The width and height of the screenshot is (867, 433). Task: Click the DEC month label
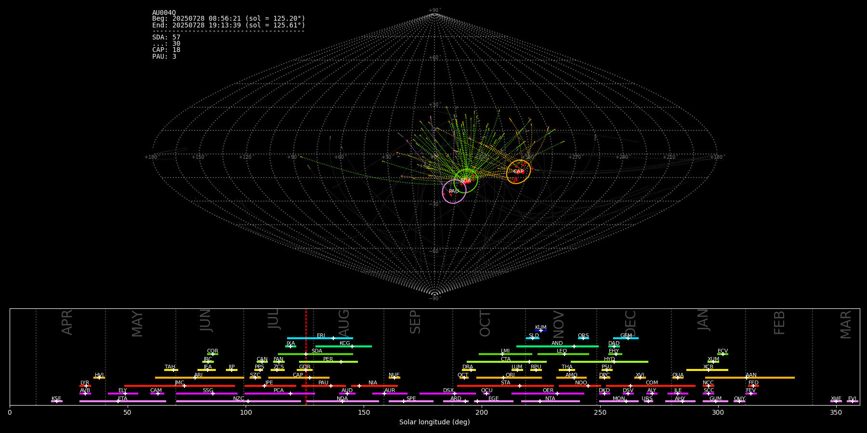631,323
